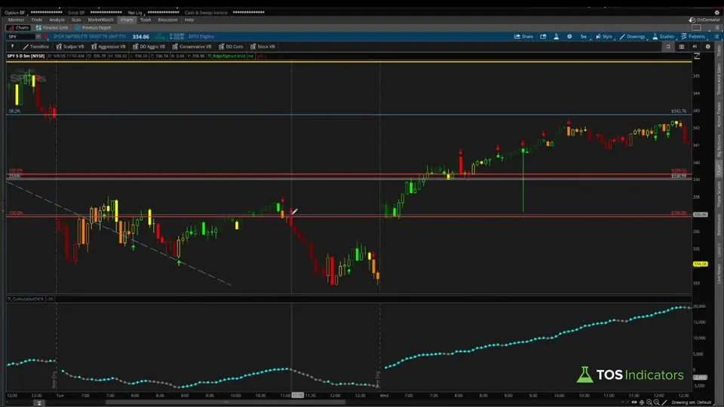Select the Trendline drawing tool

(36, 47)
